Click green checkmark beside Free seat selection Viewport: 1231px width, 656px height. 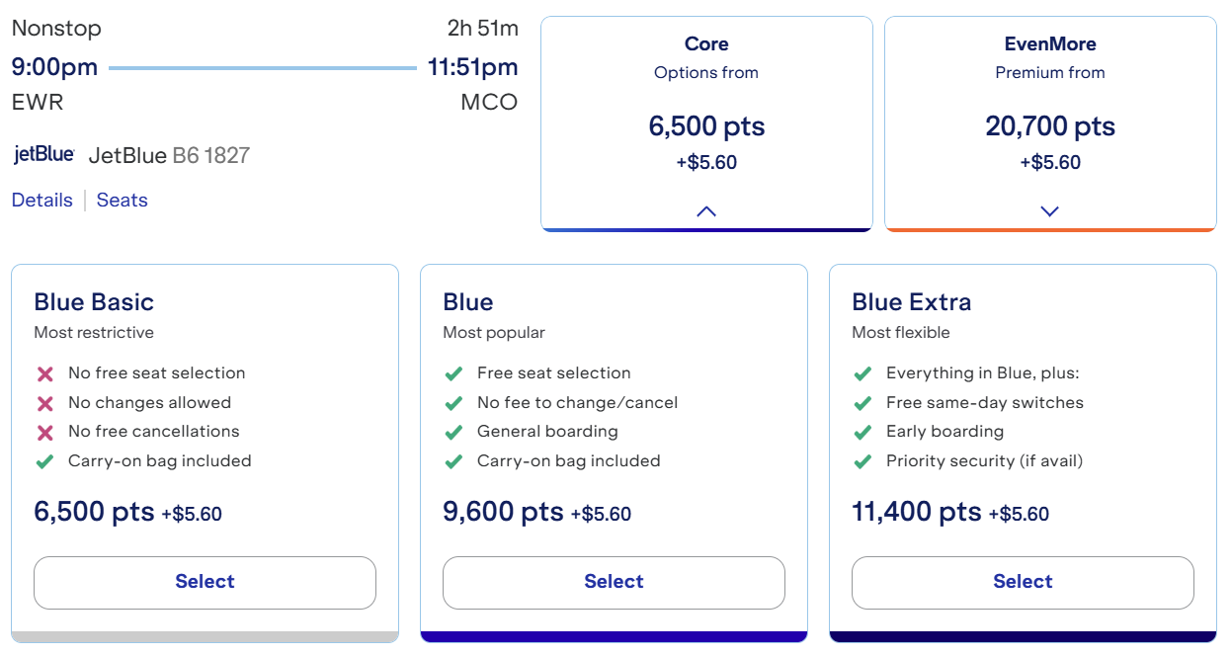[453, 374]
